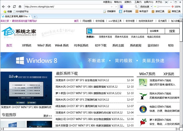Click the 深度技术Win7系统 snake icon
The height and width of the screenshot is (131, 183).
click(143, 83)
